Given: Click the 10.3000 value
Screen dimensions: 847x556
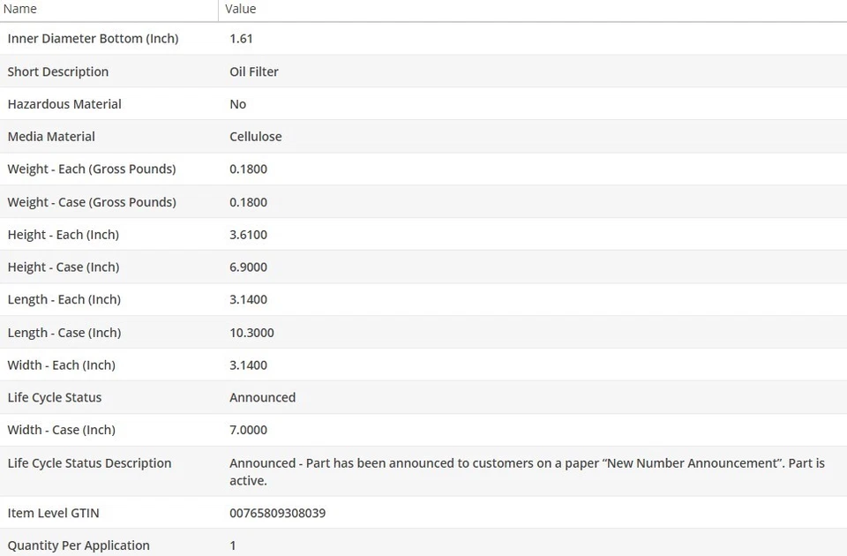Looking at the screenshot, I should coord(251,333).
